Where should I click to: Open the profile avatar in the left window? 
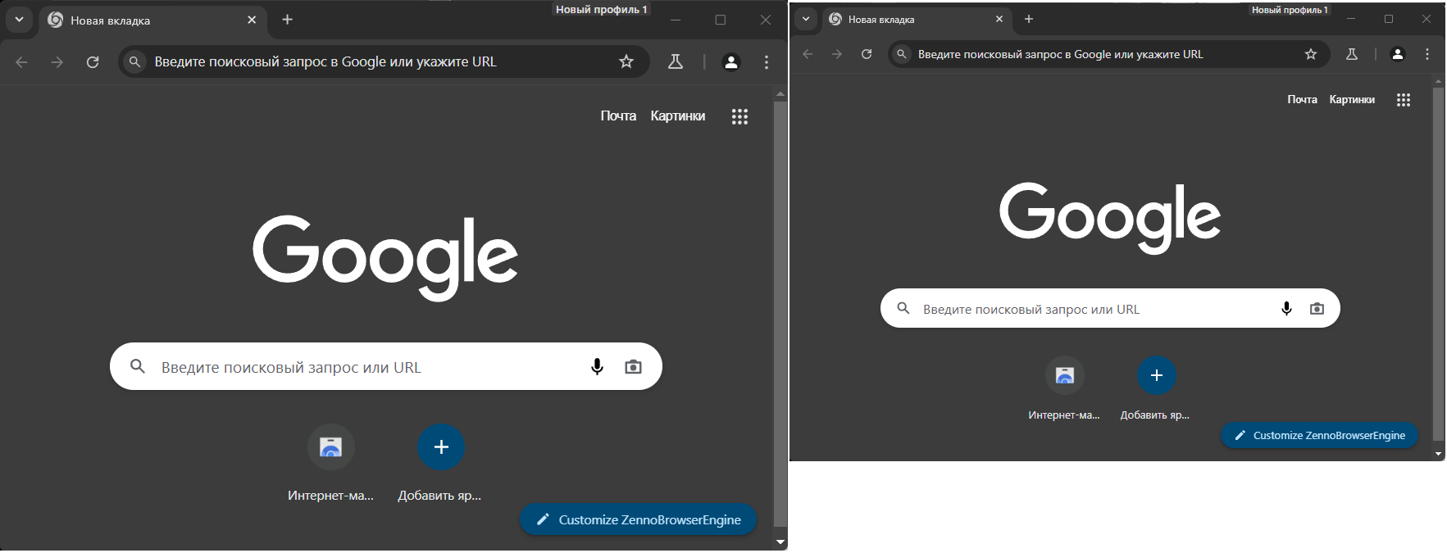point(731,62)
